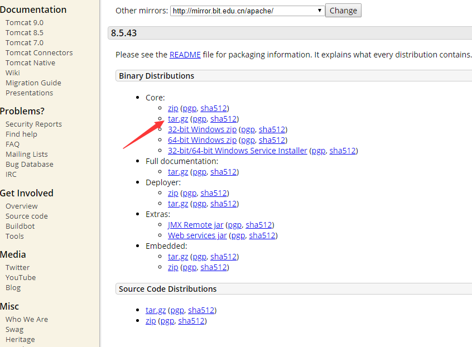Open Tomcat 7.0 documentation
The height and width of the screenshot is (347, 472).
pos(25,43)
